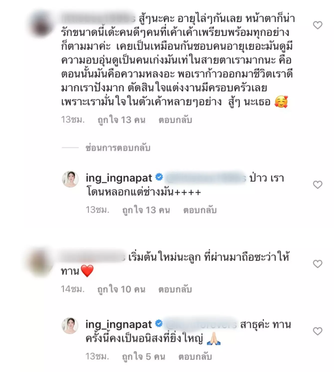View 13 likes on ing_ingnapat's first reply
Image resolution: width=334 pixels, height=372 pixels.
tap(146, 210)
